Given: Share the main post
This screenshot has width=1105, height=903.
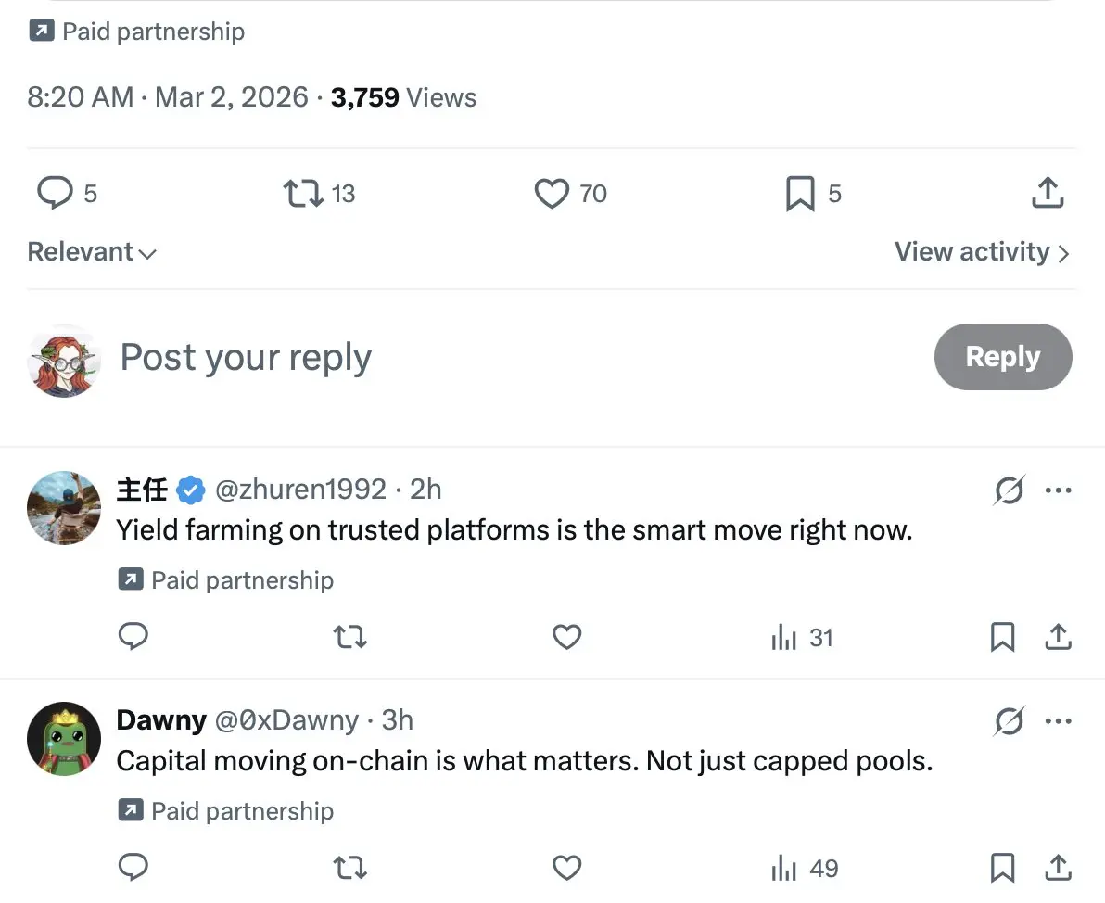Looking at the screenshot, I should click(x=1048, y=193).
